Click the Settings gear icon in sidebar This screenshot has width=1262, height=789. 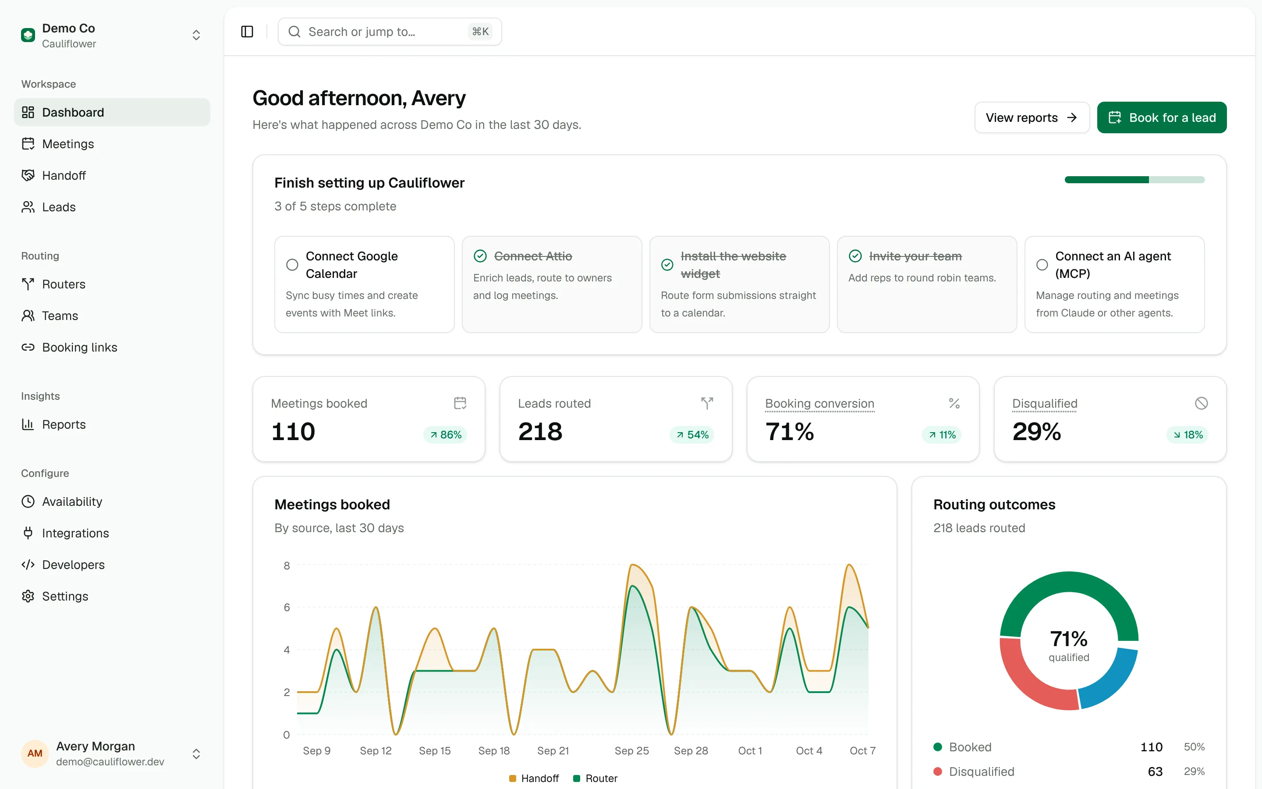[28, 596]
